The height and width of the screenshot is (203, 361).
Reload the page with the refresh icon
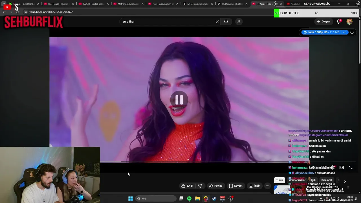point(17,12)
